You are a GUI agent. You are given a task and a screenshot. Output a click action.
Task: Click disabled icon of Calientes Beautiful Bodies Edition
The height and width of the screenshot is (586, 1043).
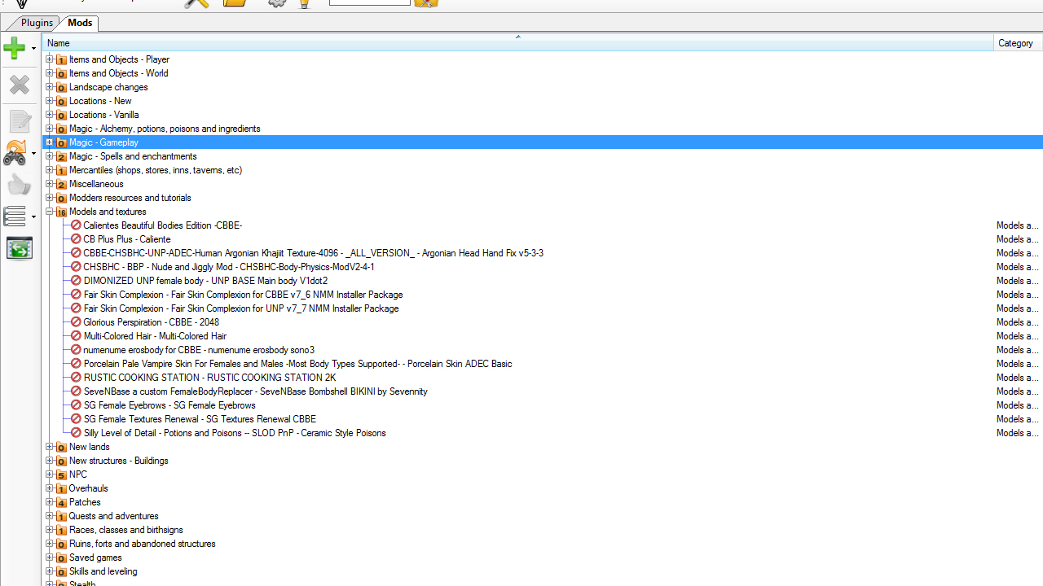(76, 225)
